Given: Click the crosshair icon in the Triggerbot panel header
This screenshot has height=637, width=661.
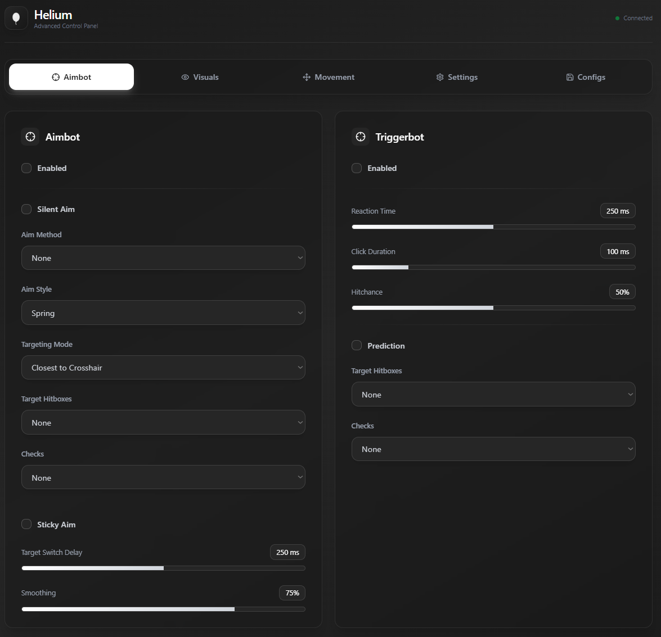Looking at the screenshot, I should tap(360, 136).
